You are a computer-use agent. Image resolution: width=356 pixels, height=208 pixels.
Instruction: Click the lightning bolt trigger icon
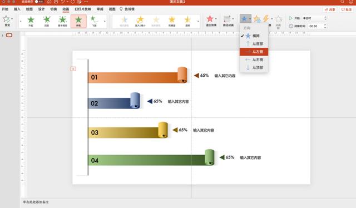[x=266, y=19]
